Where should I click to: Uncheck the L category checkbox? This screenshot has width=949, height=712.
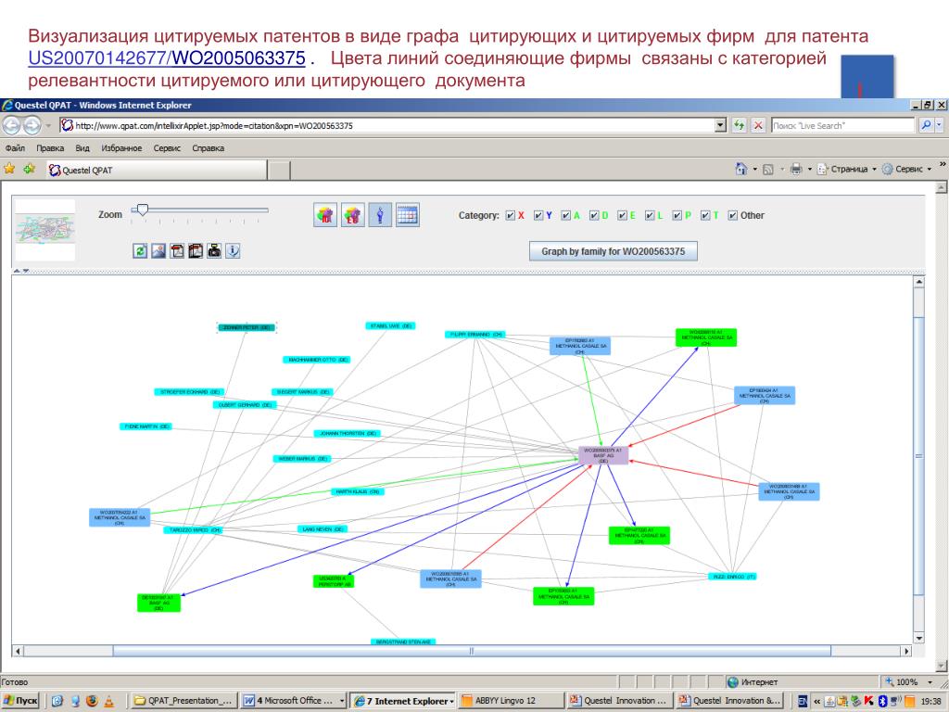pyautogui.click(x=650, y=215)
